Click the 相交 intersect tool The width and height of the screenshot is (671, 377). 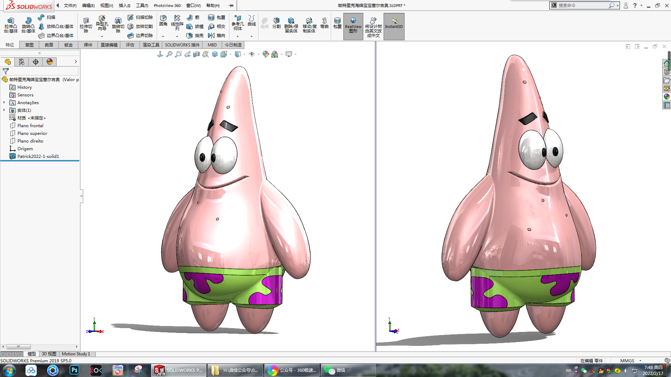(217, 26)
